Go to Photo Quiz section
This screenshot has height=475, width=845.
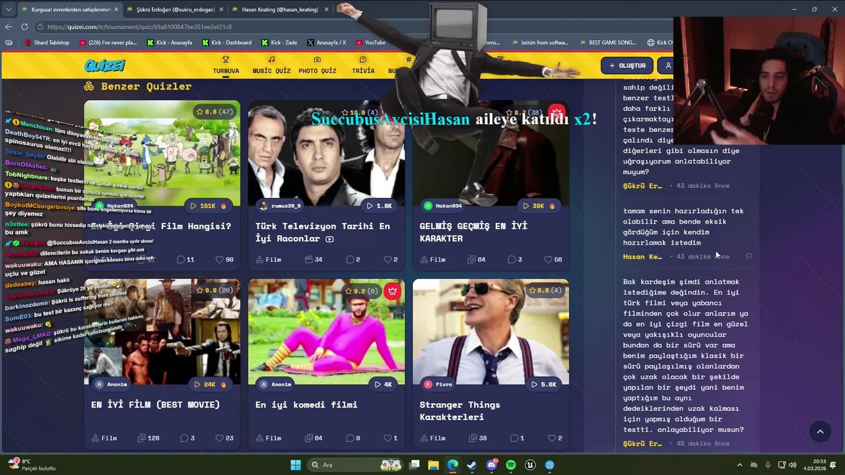tap(317, 65)
